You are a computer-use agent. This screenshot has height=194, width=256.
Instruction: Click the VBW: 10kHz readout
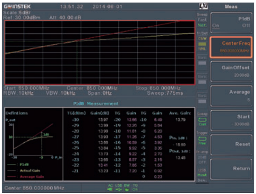(60, 93)
